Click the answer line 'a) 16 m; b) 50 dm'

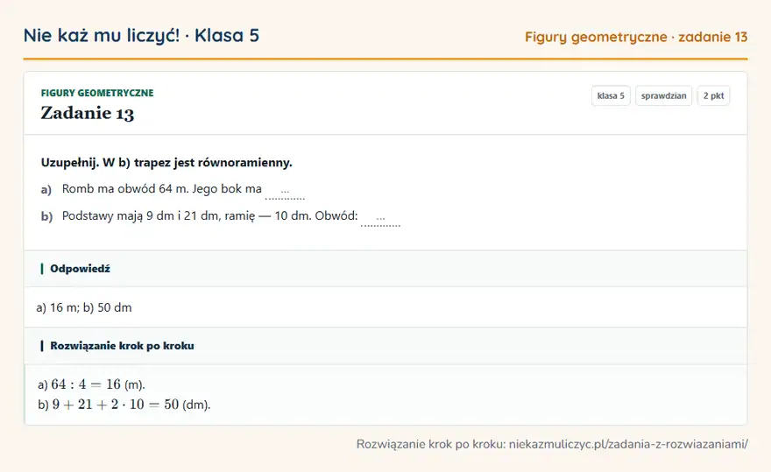coord(84,307)
